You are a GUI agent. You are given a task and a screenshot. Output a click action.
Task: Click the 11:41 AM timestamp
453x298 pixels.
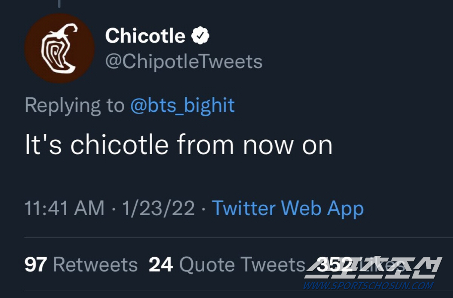point(64,208)
